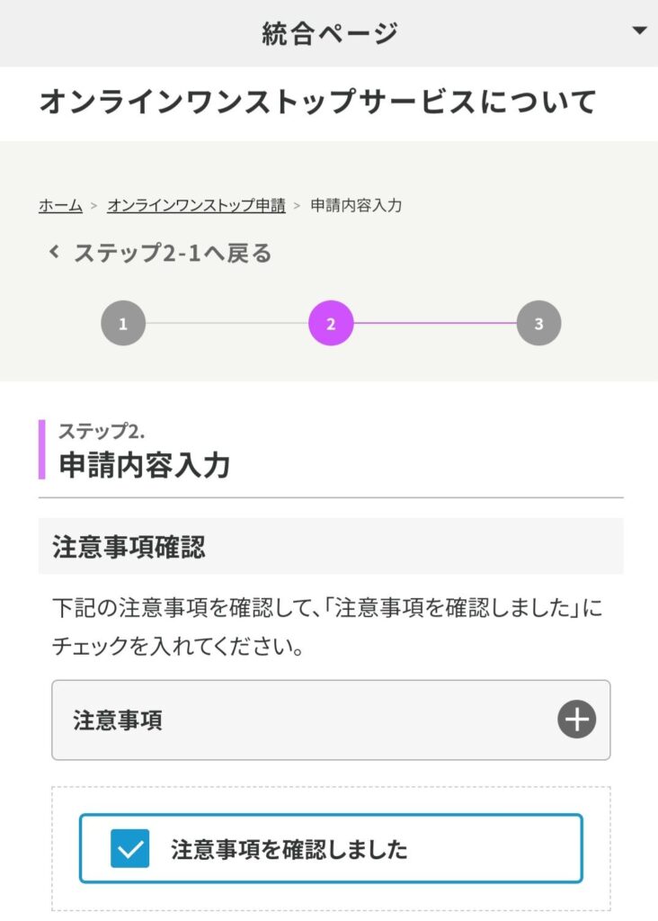Click the 申請内容入力 breadcrumb item

point(356,205)
